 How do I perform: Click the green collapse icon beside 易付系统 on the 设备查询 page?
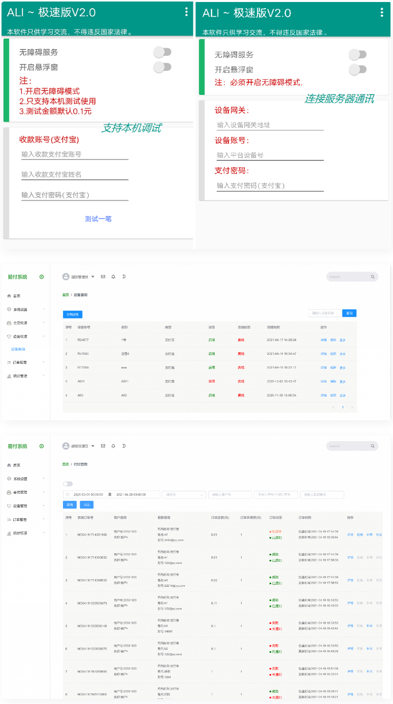(x=42, y=277)
